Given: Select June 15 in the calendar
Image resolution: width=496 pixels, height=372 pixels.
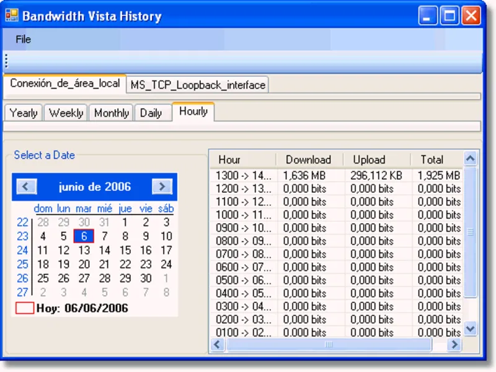Looking at the screenshot, I should point(125,250).
